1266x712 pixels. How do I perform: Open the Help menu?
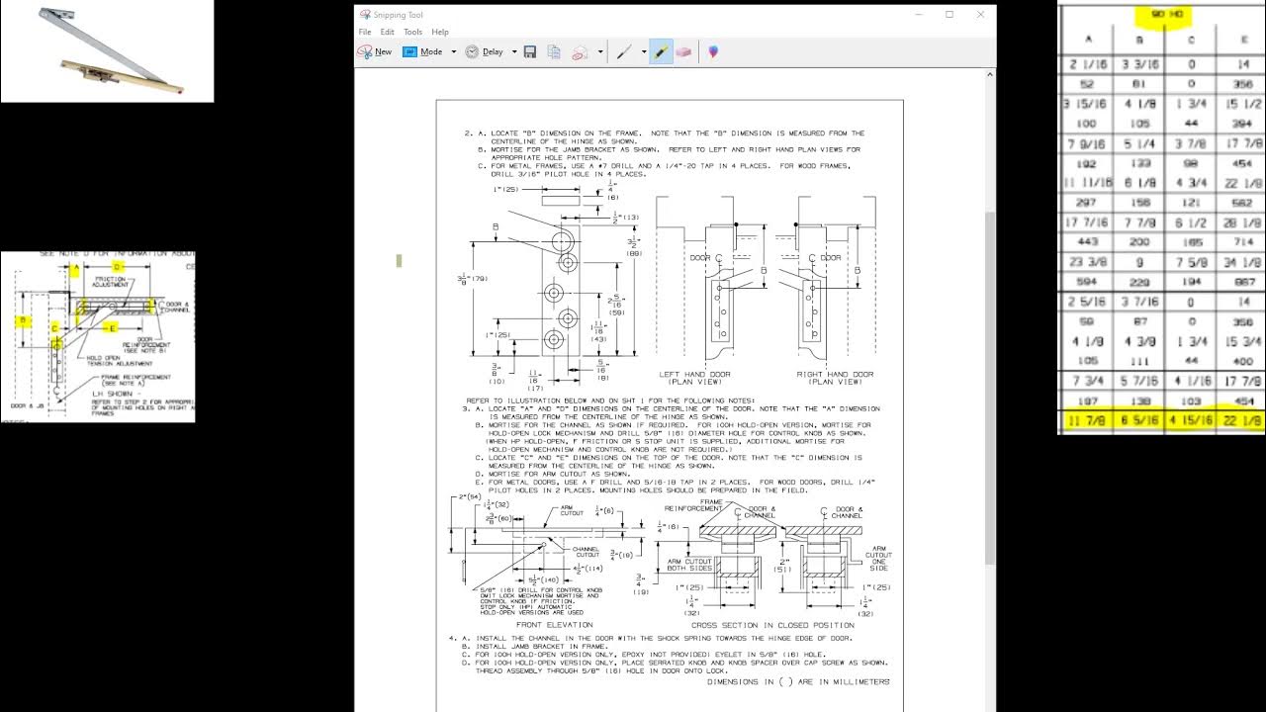440,32
